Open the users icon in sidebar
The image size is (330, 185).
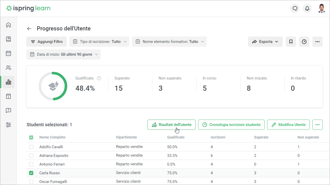[x=8, y=68]
